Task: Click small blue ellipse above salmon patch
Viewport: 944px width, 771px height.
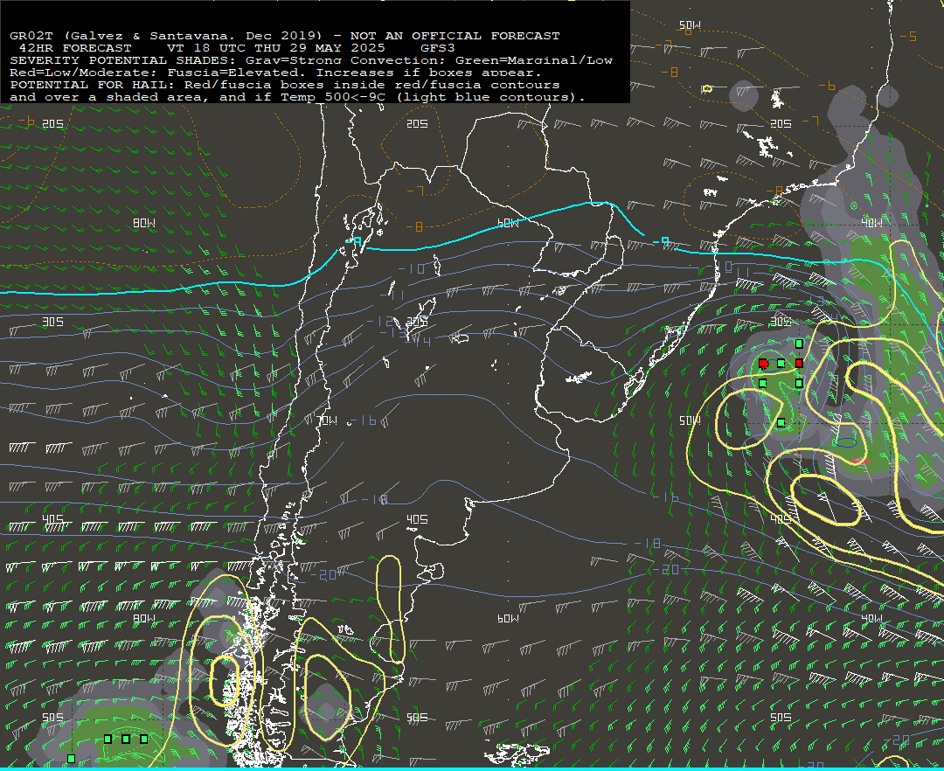Action: pyautogui.click(x=845, y=442)
